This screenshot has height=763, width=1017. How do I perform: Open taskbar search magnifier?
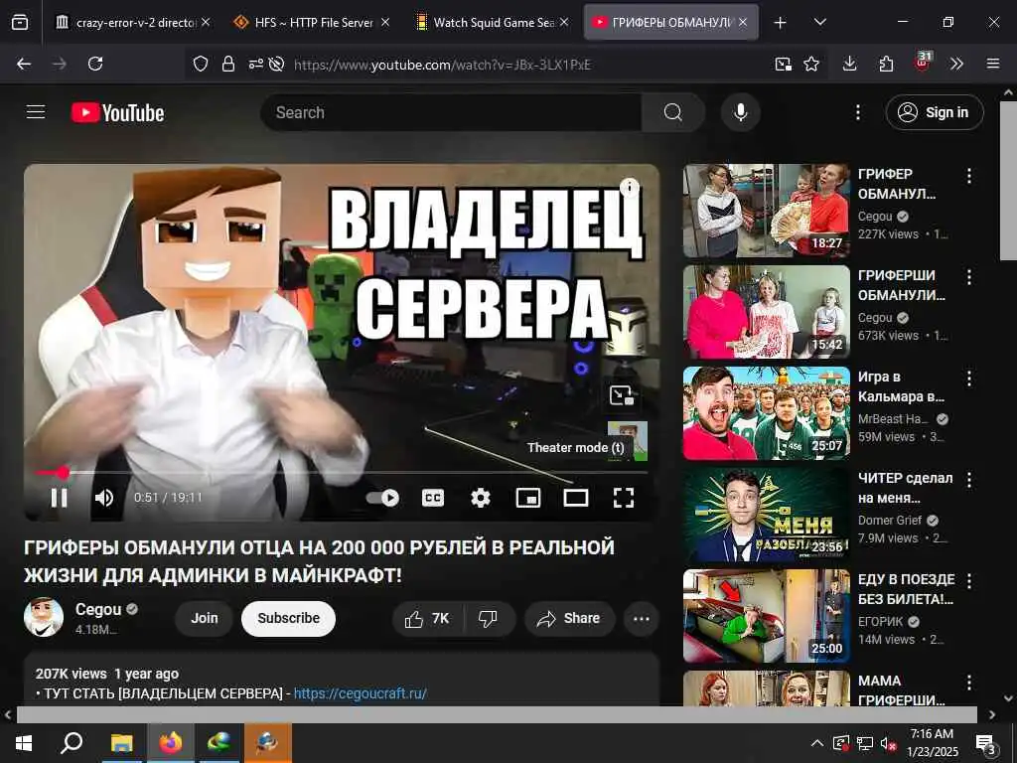click(x=72, y=743)
